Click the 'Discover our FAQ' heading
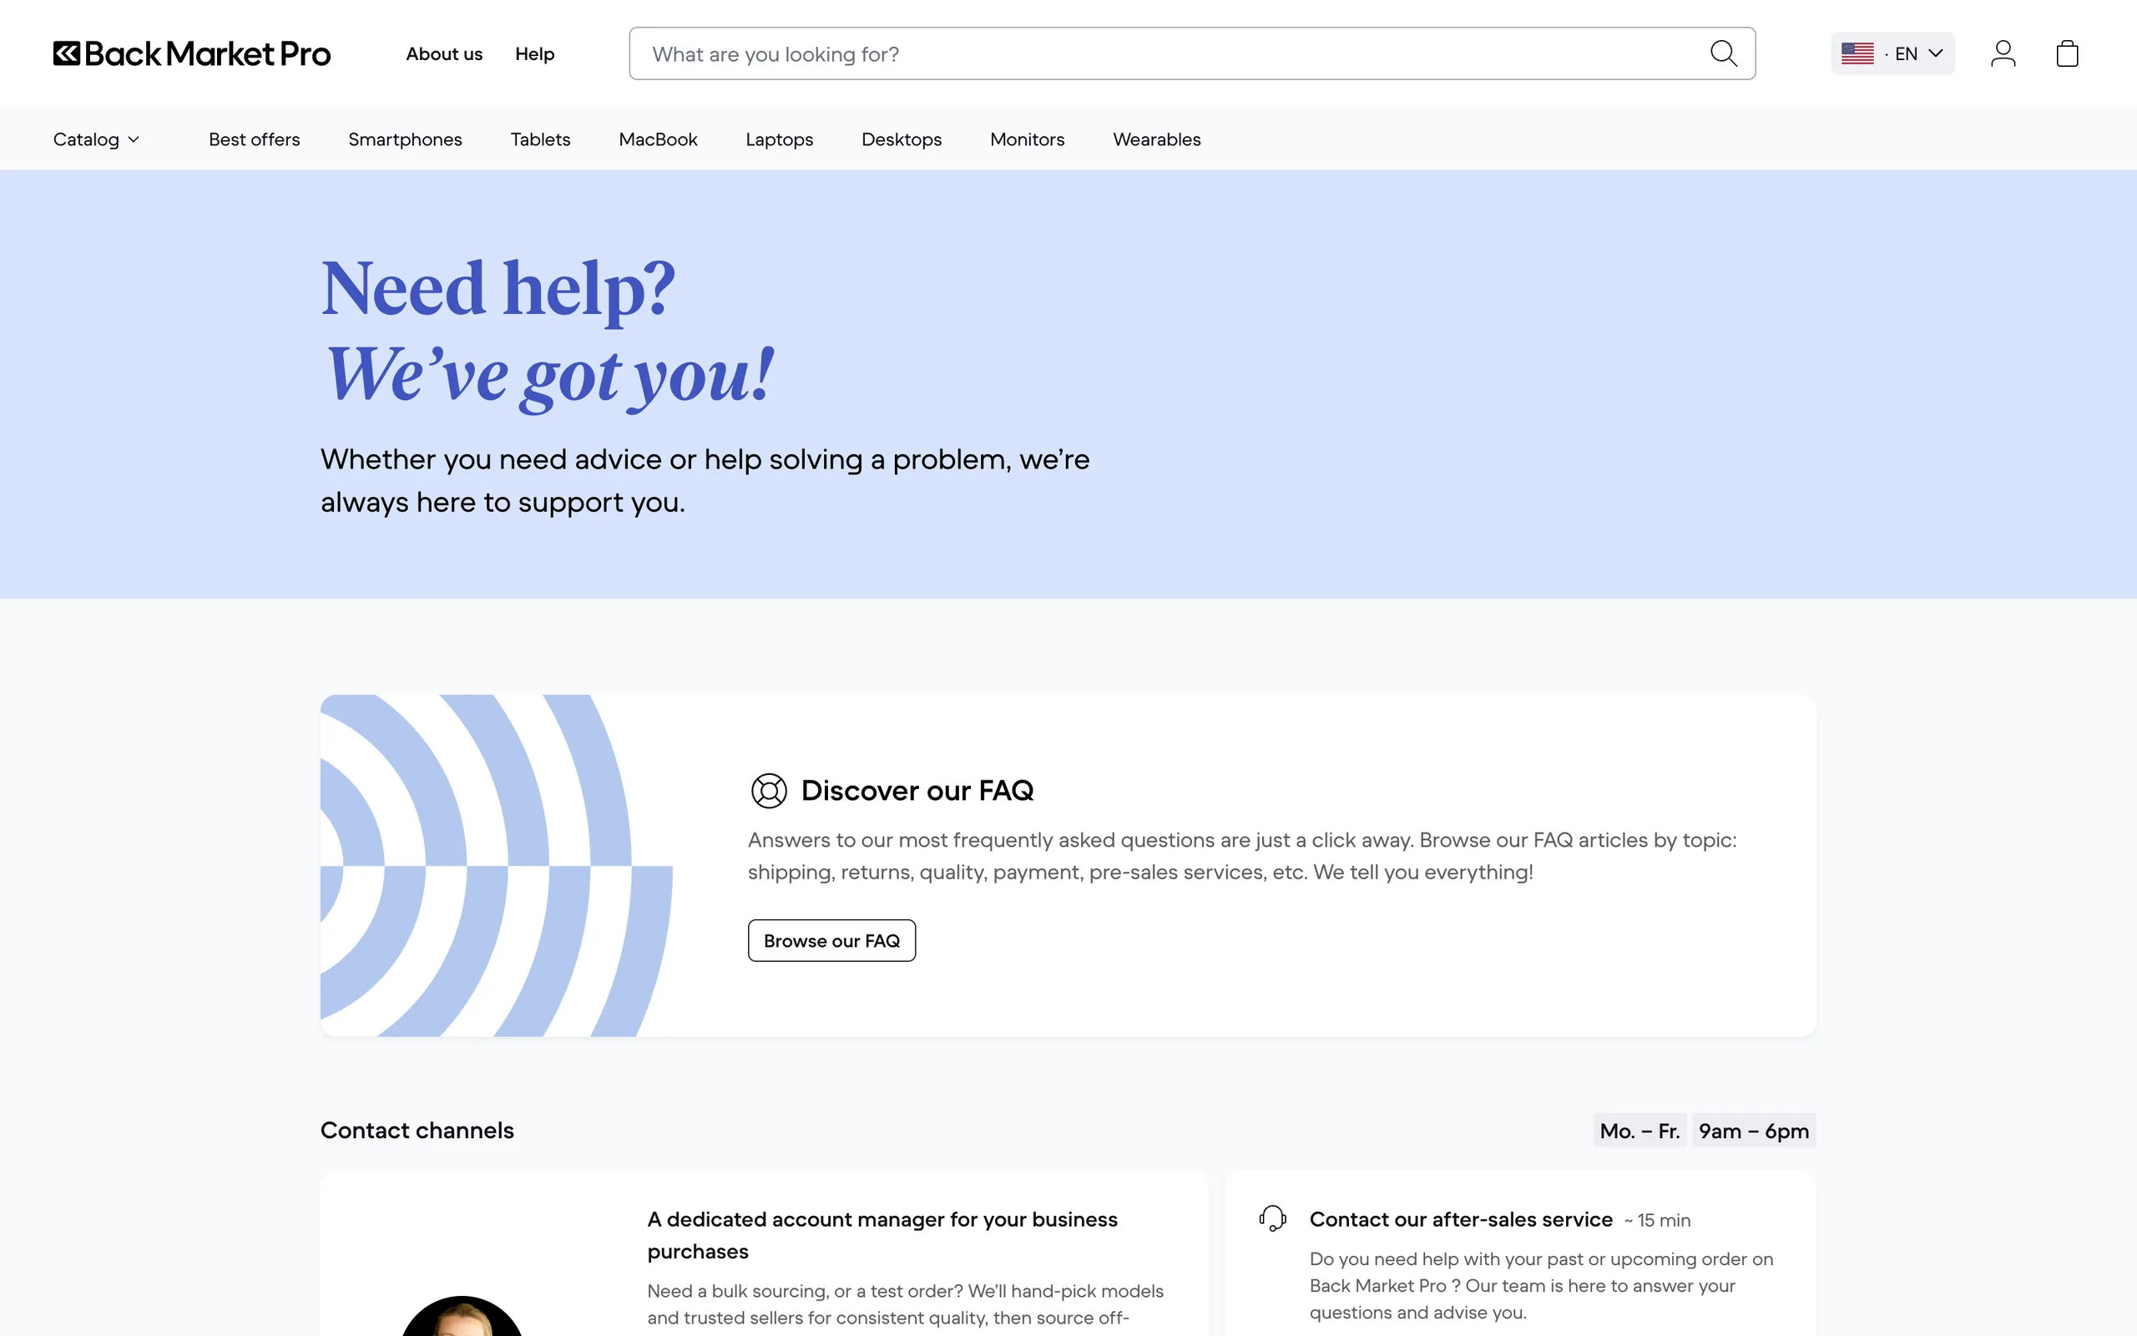Screen dimensions: 2137x1336 pyautogui.click(x=917, y=791)
